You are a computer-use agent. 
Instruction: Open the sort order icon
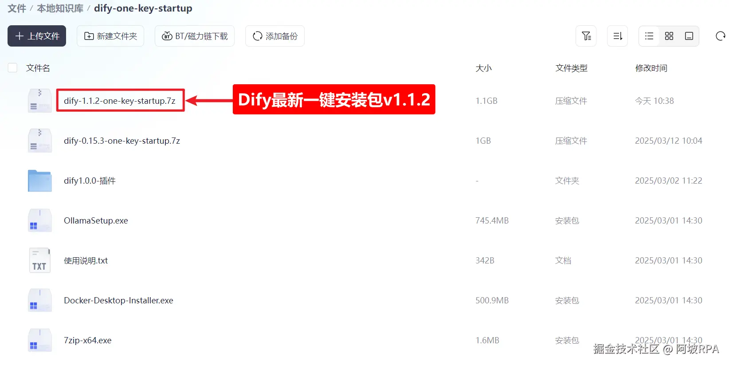pos(617,36)
